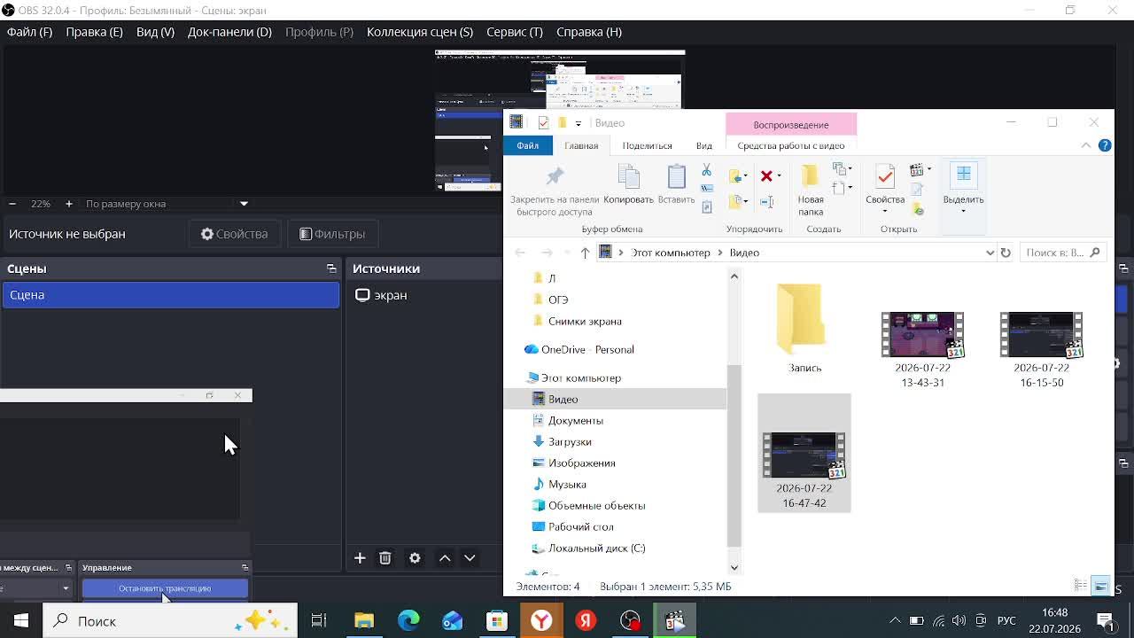The image size is (1134, 638).
Task: Launch Yandex Browser from taskbar
Action: point(541,621)
